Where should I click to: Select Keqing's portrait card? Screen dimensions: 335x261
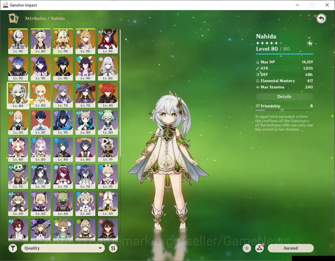click(63, 95)
